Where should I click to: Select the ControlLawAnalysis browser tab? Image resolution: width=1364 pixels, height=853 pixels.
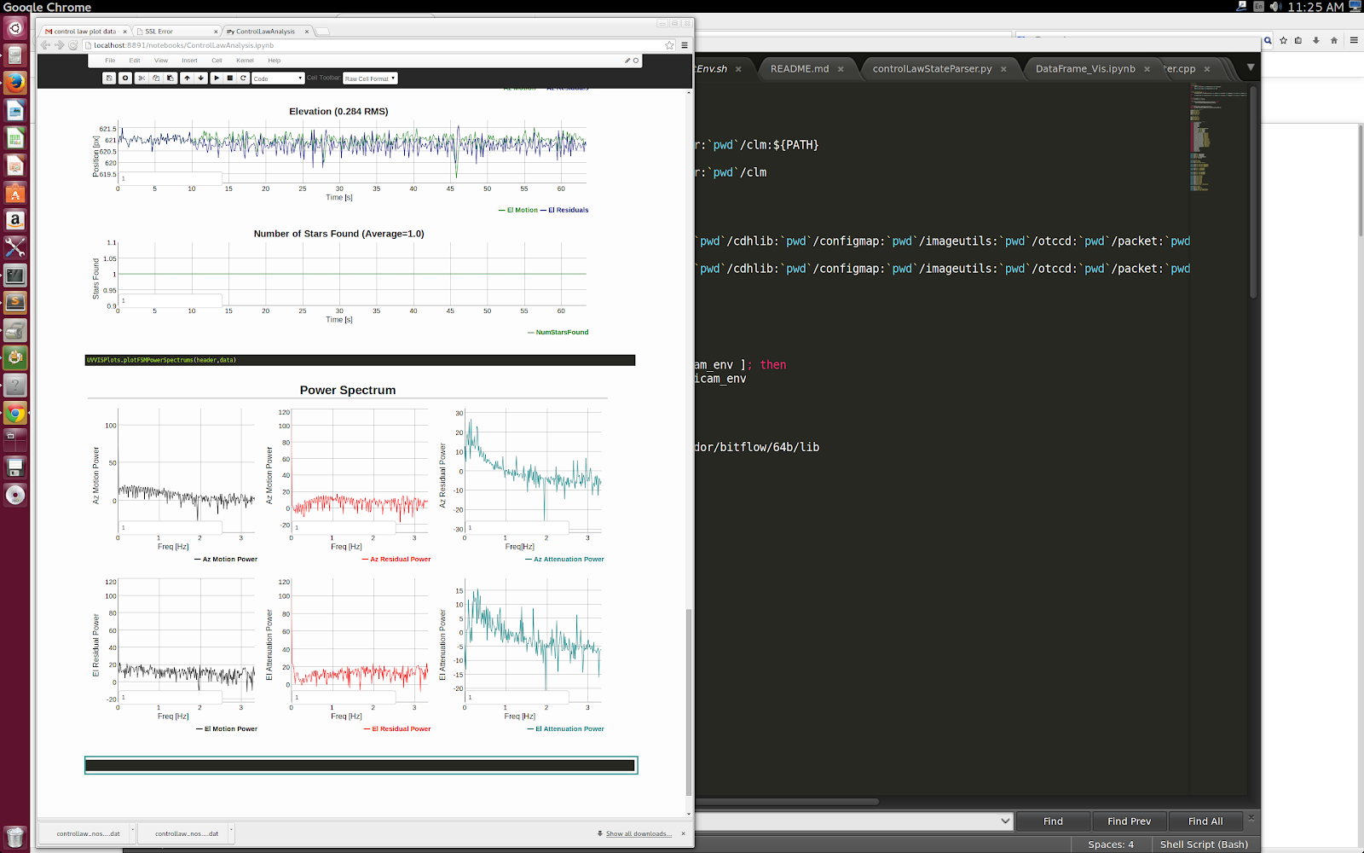tap(267, 32)
